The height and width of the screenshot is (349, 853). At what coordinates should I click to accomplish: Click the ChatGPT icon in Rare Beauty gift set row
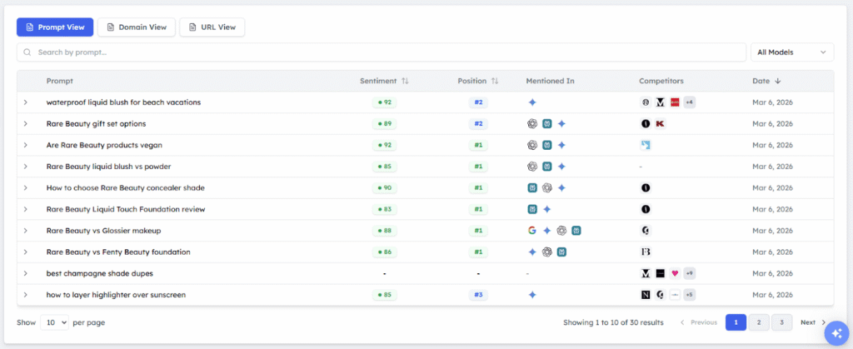pyautogui.click(x=532, y=124)
